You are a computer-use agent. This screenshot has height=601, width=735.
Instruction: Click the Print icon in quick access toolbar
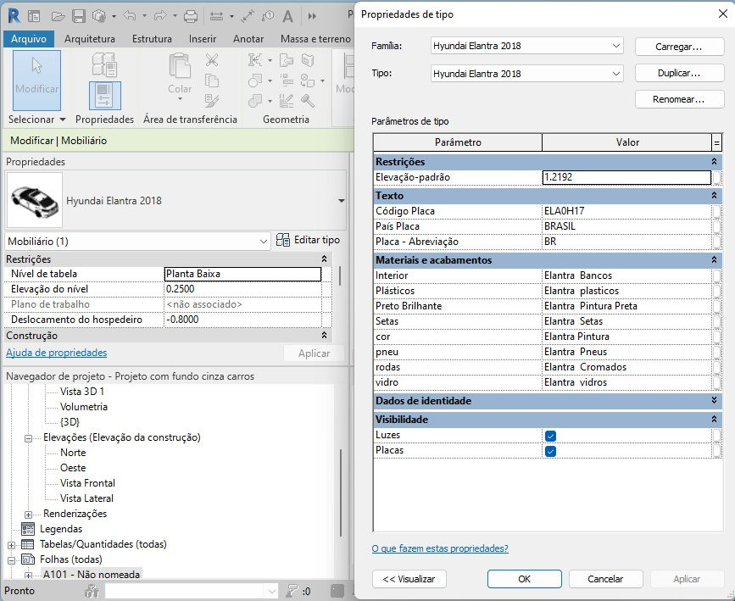190,16
